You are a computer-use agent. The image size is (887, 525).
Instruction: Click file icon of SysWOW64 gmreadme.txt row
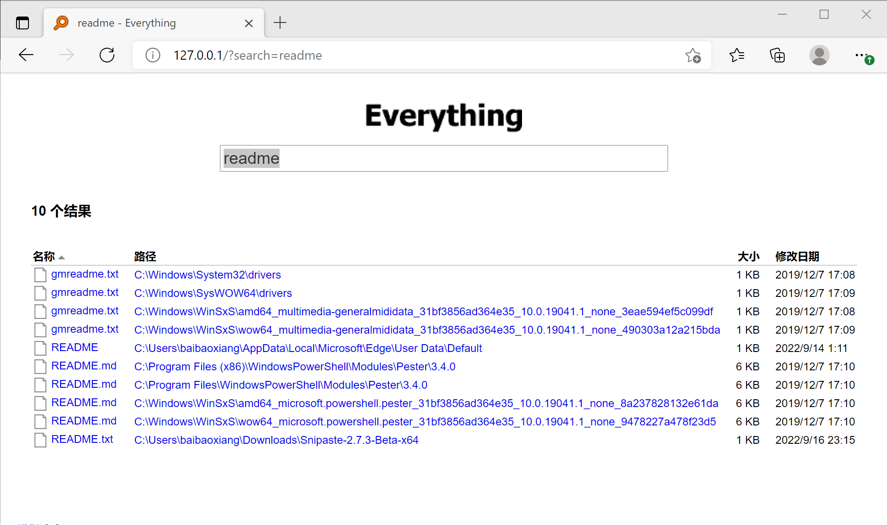tap(40, 293)
